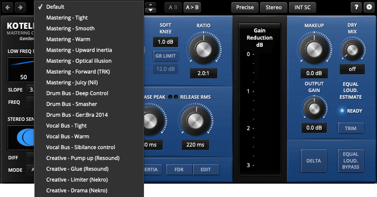Select Mastering - Warm preset
Screen dimensions: 377x197
89,39
